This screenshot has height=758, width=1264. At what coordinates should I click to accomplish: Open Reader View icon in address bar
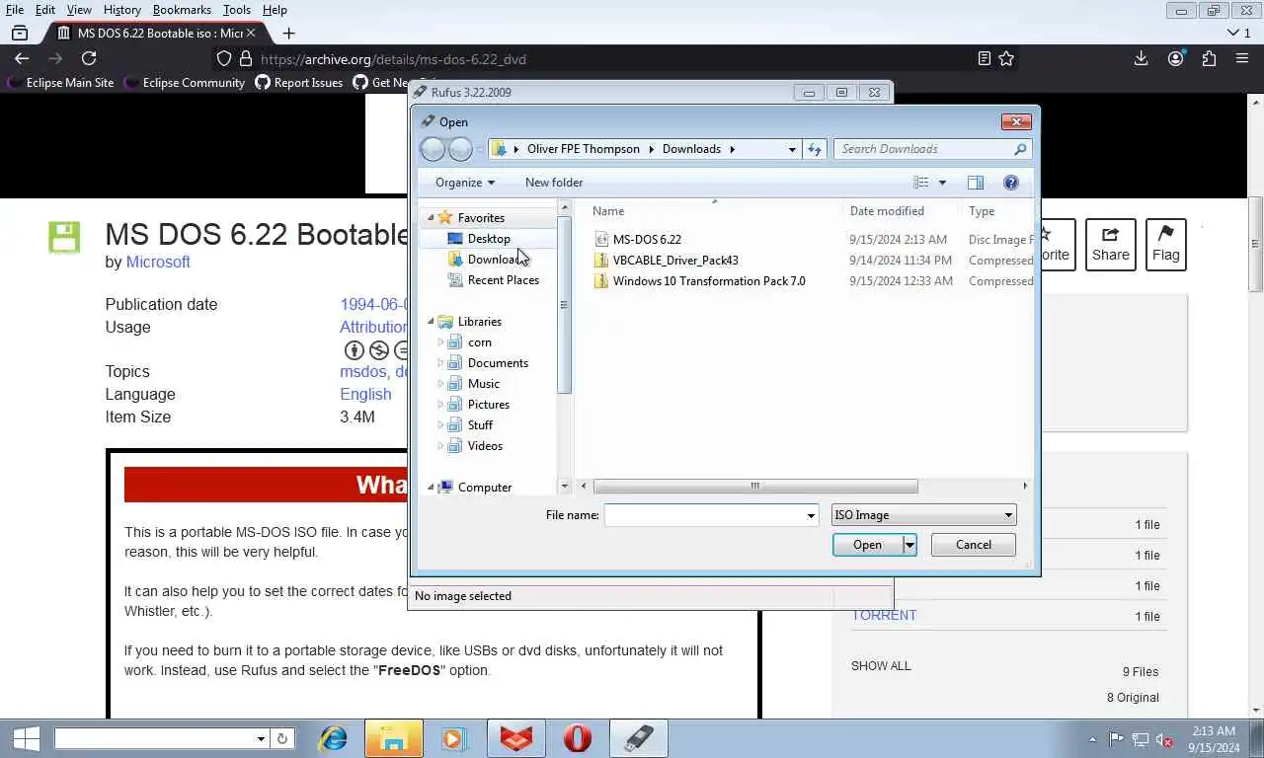pyautogui.click(x=984, y=59)
